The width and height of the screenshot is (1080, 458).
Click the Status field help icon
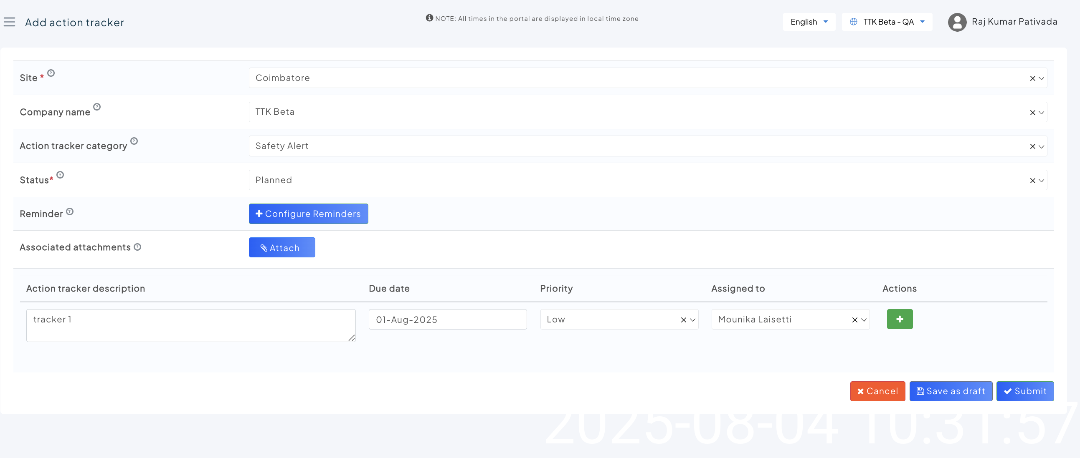click(61, 175)
